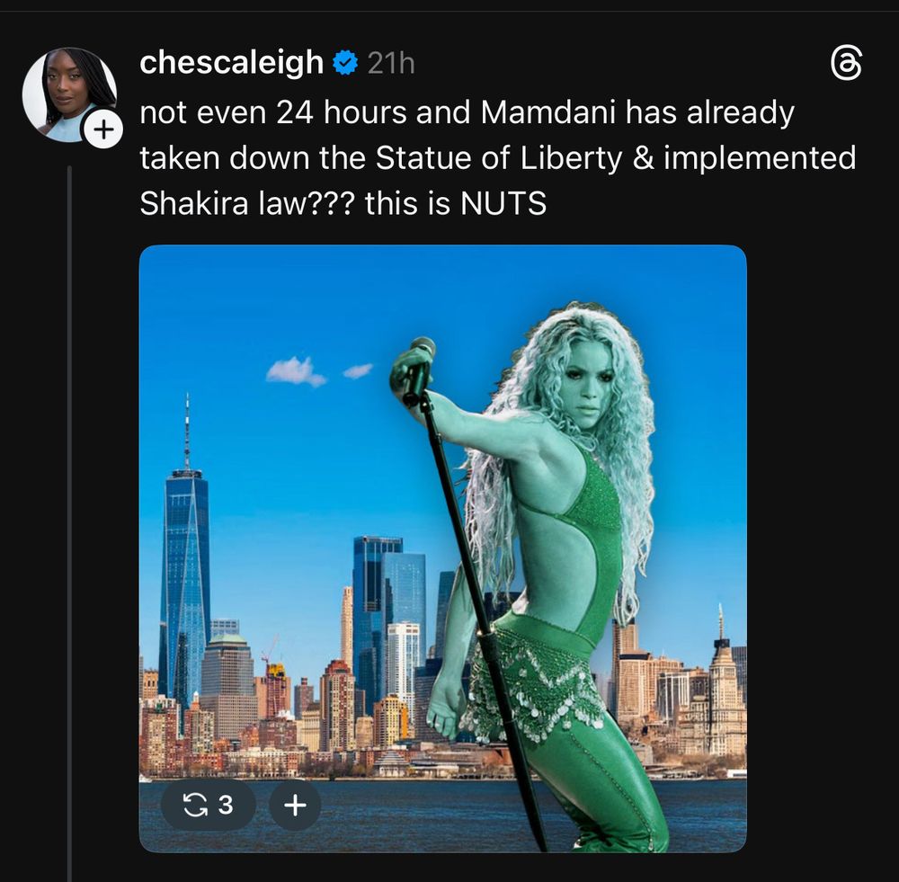This screenshot has height=882, width=899.
Task: Click the round plus button beside repost
Action: coord(295,805)
